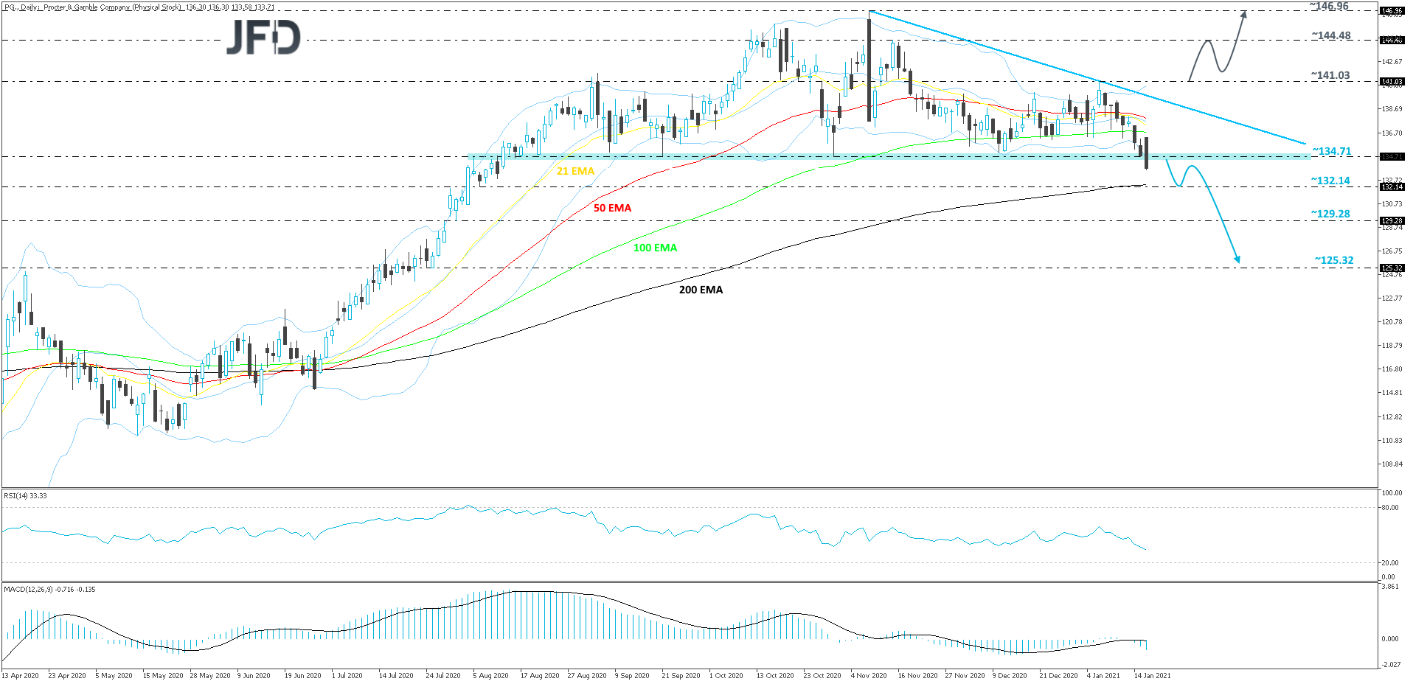The width and height of the screenshot is (1413, 684).
Task: Click the MACD(12,26,9) indicator title
Action: (x=49, y=590)
